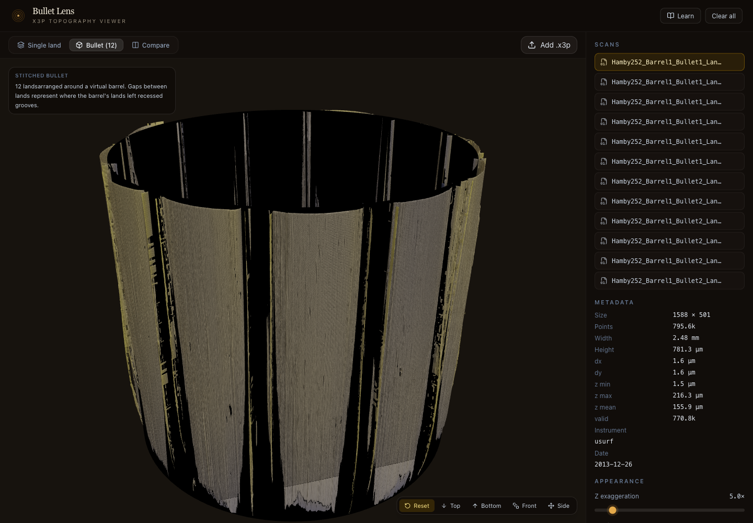Viewport: 753px width, 523px height.
Task: Click the Bullet Lens logo icon
Action: point(18,16)
